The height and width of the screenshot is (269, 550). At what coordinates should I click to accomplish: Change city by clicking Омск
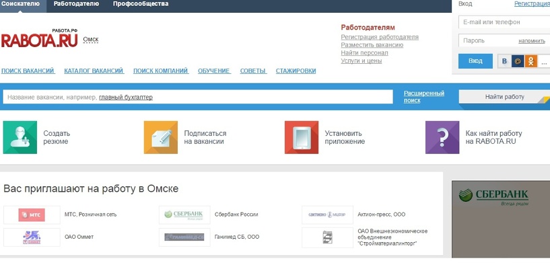tap(90, 40)
